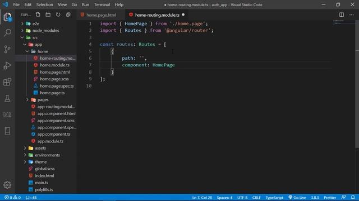Refresh the explorer file tree
The height and width of the screenshot is (201, 359).
(x=58, y=15)
